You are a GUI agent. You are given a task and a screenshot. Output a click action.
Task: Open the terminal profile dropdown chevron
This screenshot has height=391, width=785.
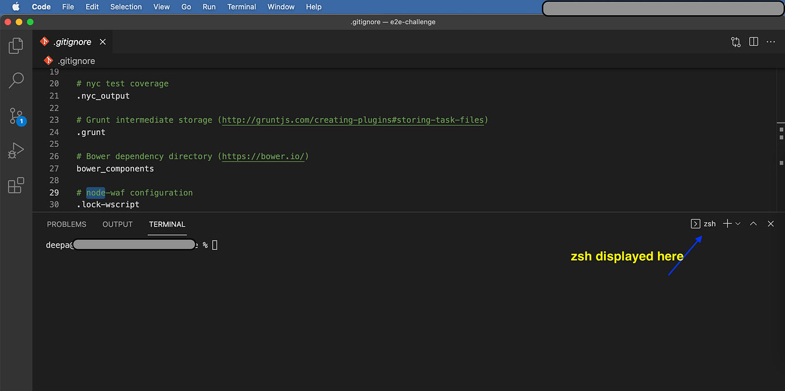(738, 223)
